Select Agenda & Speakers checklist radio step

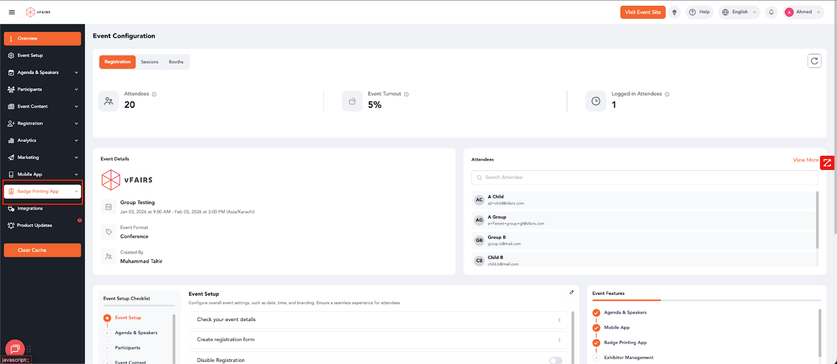point(107,333)
